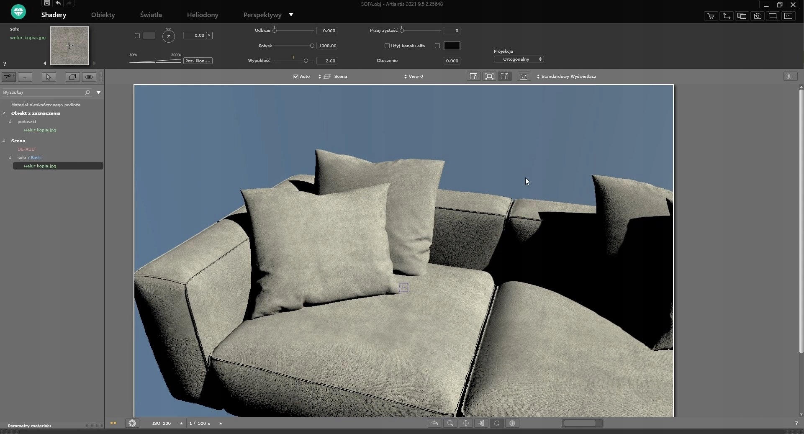This screenshot has height=434, width=804.
Task: Click the shopping cart store icon
Action: click(711, 16)
